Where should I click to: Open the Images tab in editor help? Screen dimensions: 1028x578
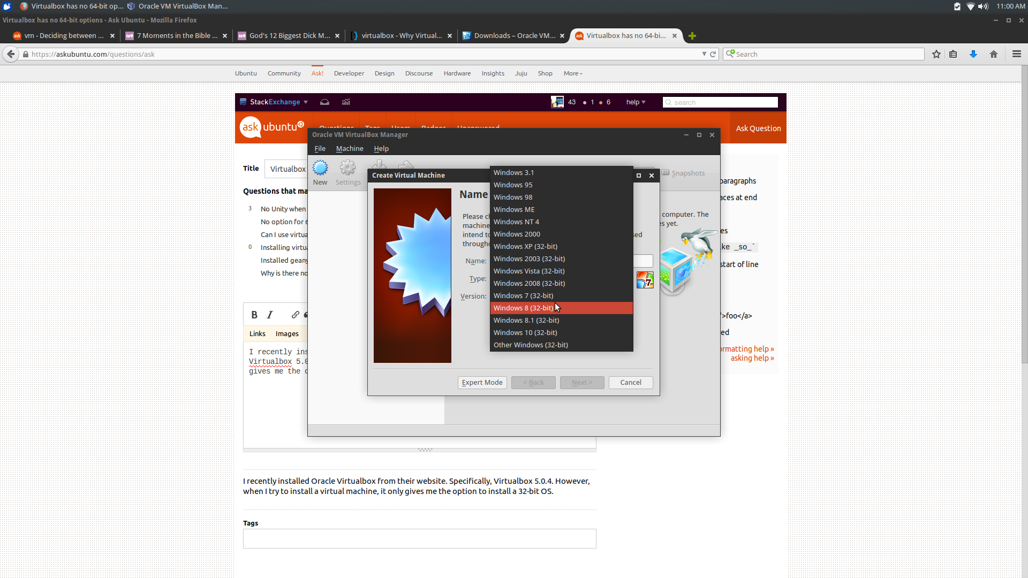(287, 333)
